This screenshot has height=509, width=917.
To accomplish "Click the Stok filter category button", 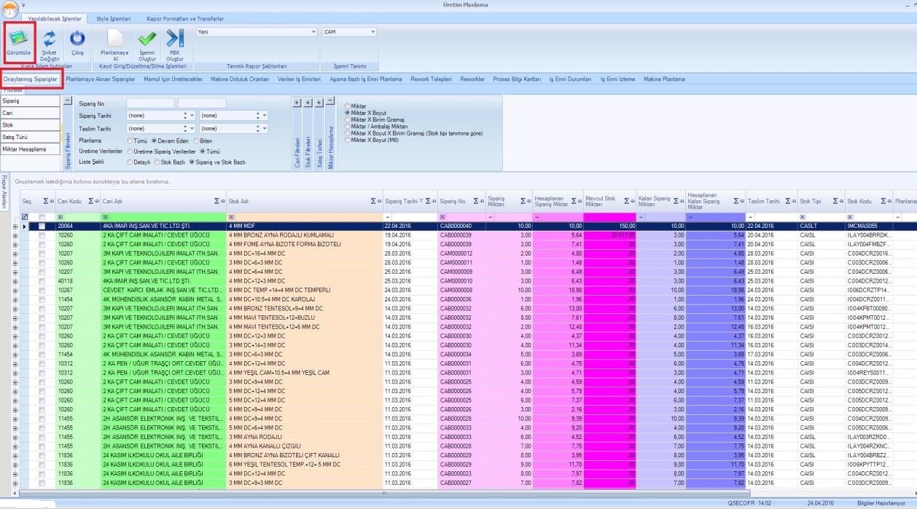I will (x=30, y=125).
